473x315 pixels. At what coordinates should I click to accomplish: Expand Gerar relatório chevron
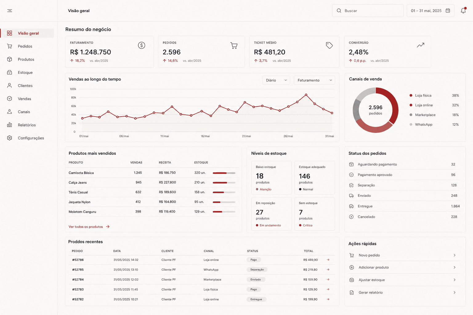455,293
